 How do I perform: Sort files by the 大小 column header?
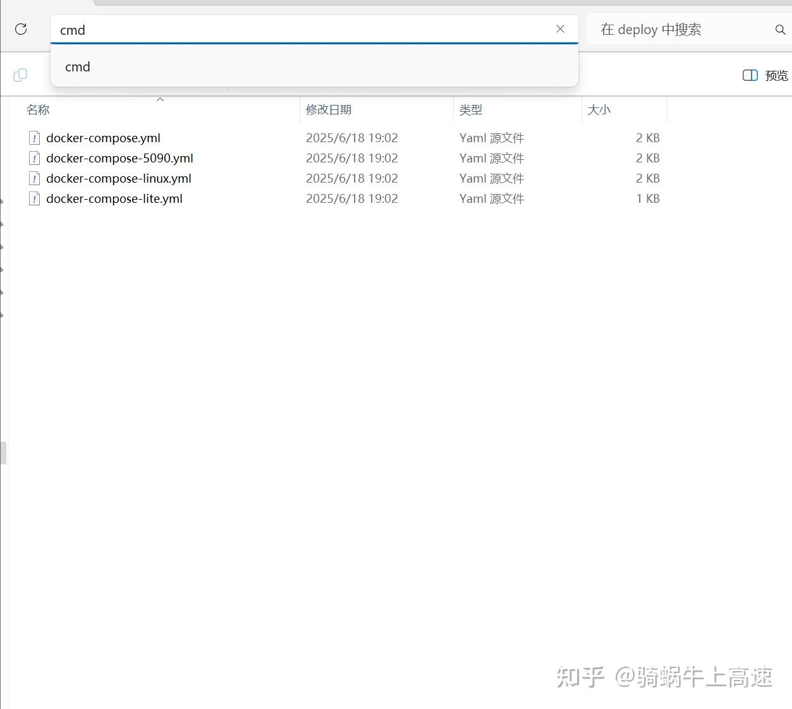pos(599,110)
